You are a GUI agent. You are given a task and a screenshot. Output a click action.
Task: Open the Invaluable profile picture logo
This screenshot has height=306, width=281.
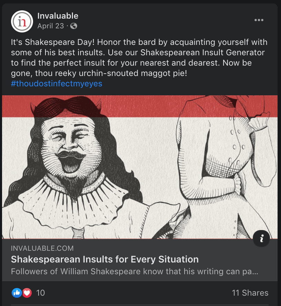coord(22,21)
